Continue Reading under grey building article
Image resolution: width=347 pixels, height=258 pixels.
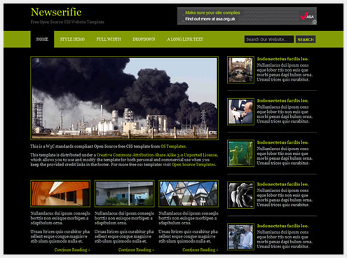pos(136,250)
